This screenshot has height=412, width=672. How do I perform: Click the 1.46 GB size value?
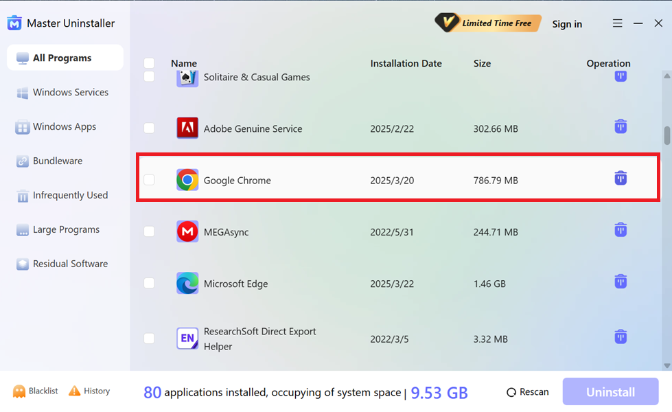coord(489,284)
